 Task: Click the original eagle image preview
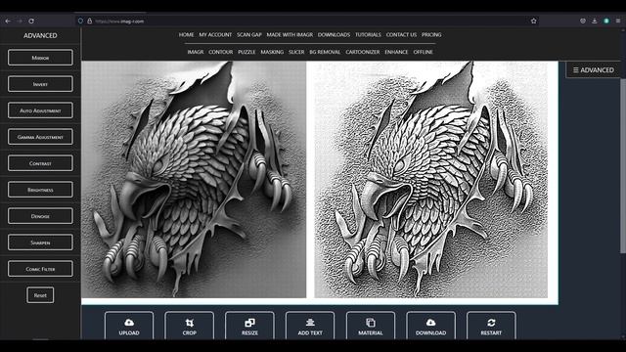194,179
